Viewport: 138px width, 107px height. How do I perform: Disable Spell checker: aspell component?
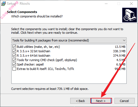14,64
